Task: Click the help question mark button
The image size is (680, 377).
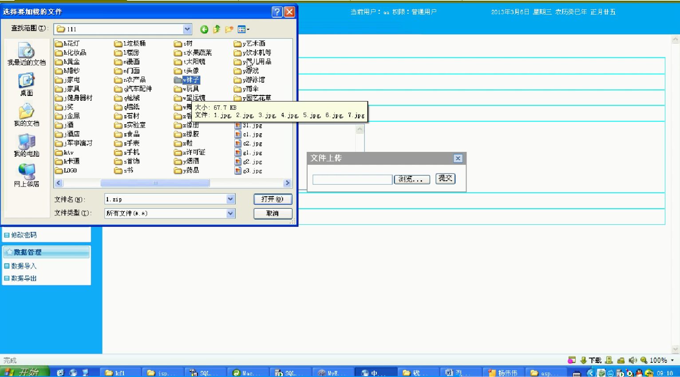Action: pyautogui.click(x=277, y=12)
